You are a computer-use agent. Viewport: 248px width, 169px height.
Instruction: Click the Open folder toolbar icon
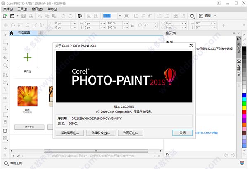point(12,16)
